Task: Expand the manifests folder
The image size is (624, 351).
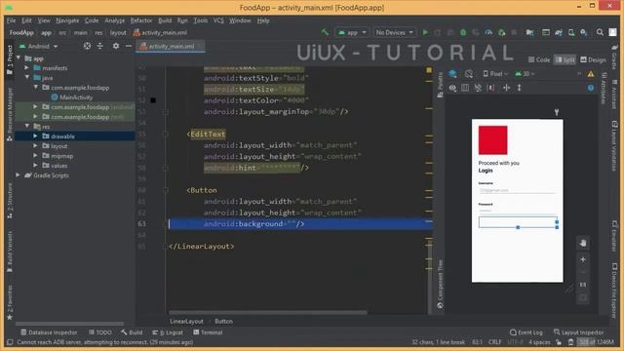Action: 26,68
